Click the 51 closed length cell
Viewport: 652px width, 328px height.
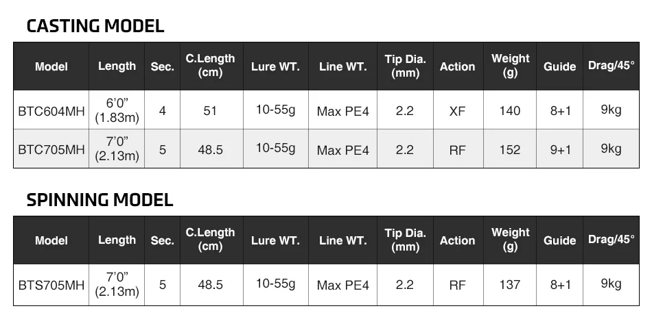(210, 111)
